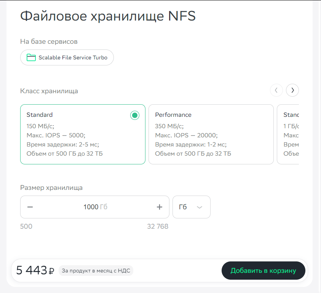
Task: Click the folder icon for Scalable File Service
Action: click(31, 57)
